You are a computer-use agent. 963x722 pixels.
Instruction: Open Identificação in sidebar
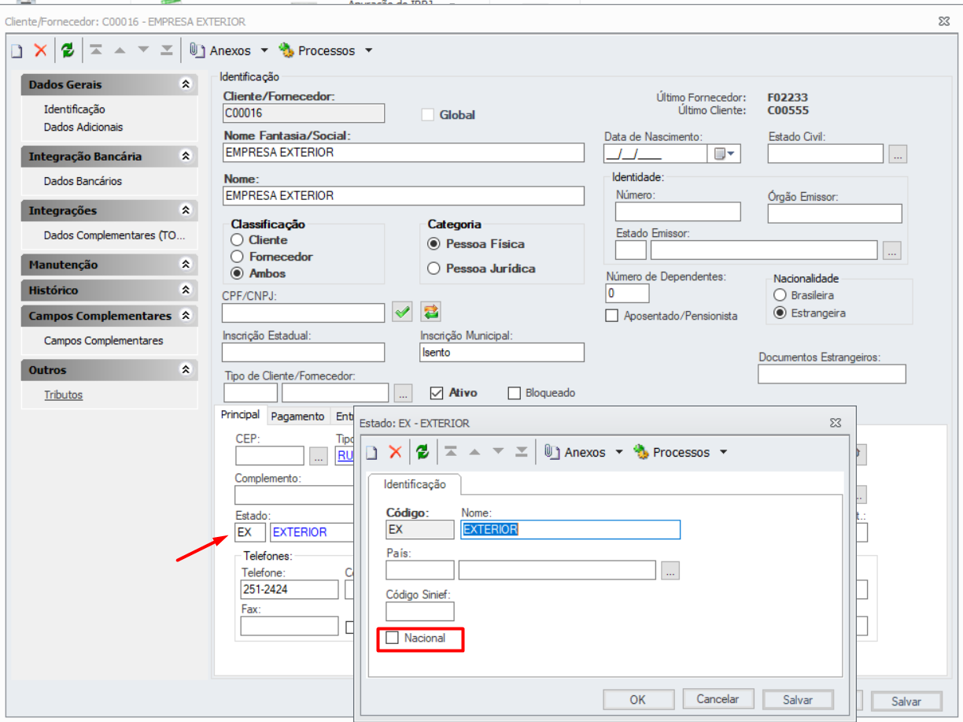point(75,109)
